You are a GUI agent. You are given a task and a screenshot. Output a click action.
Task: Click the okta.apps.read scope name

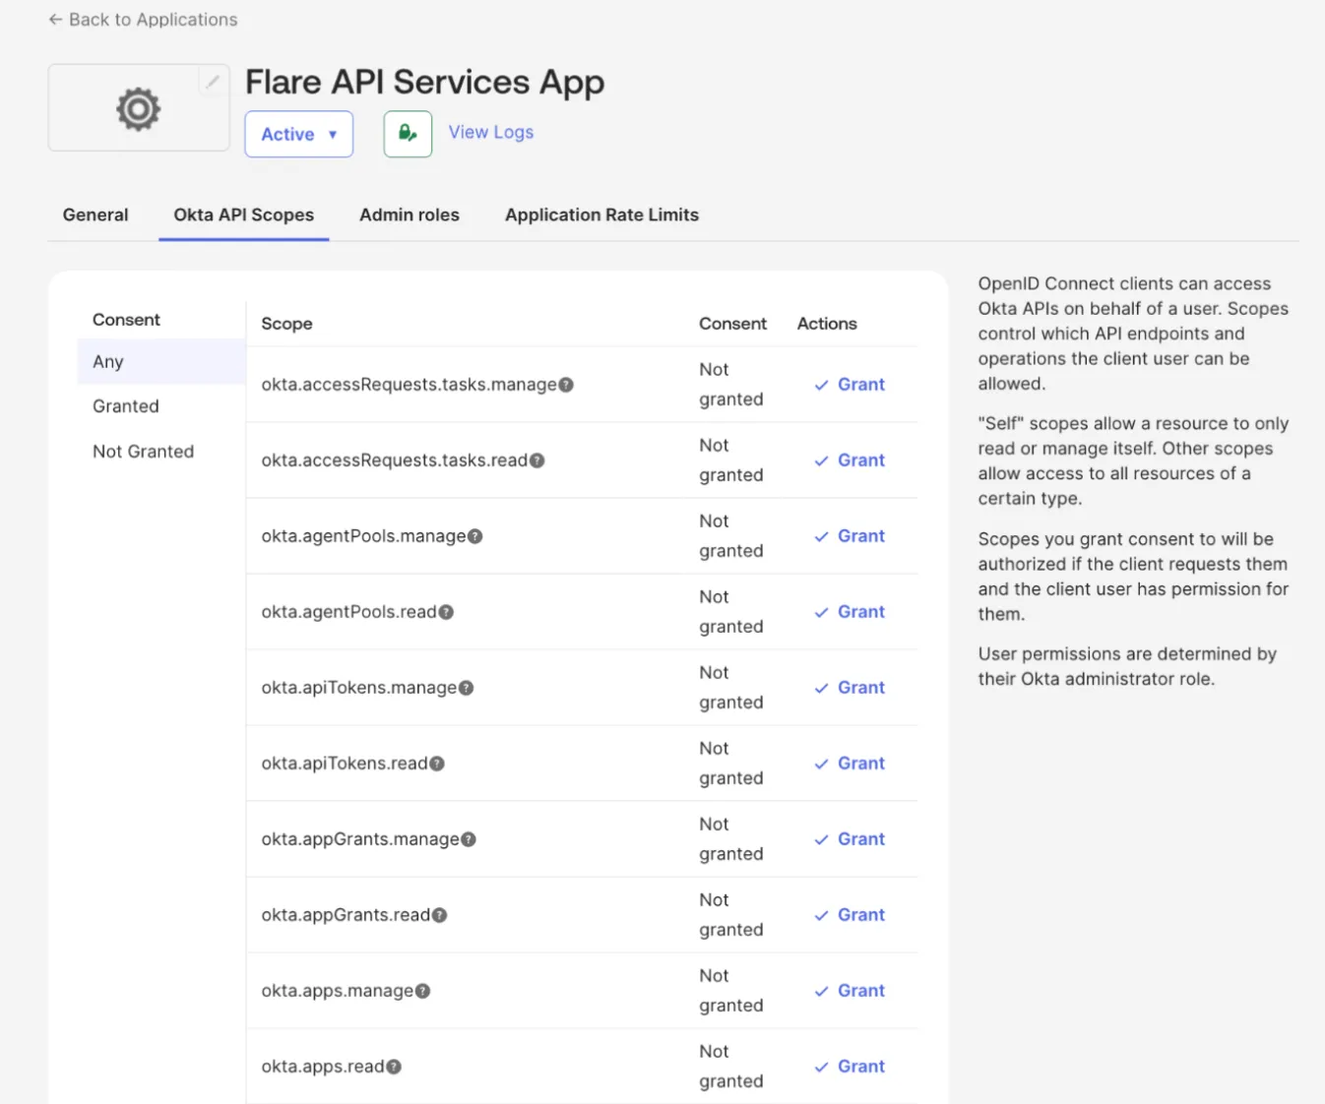pyautogui.click(x=323, y=1067)
